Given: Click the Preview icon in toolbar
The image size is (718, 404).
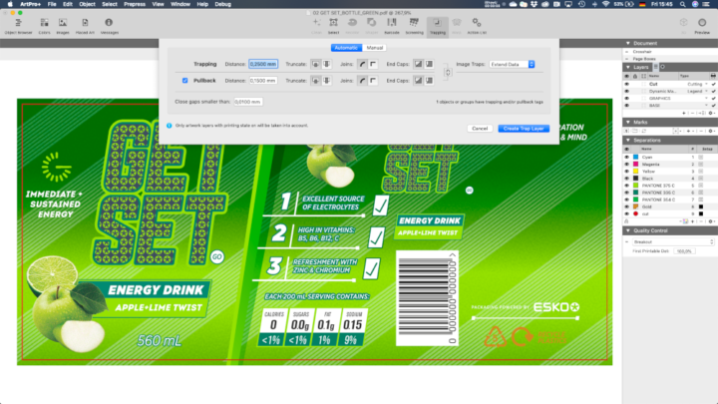Looking at the screenshot, I should tap(705, 23).
